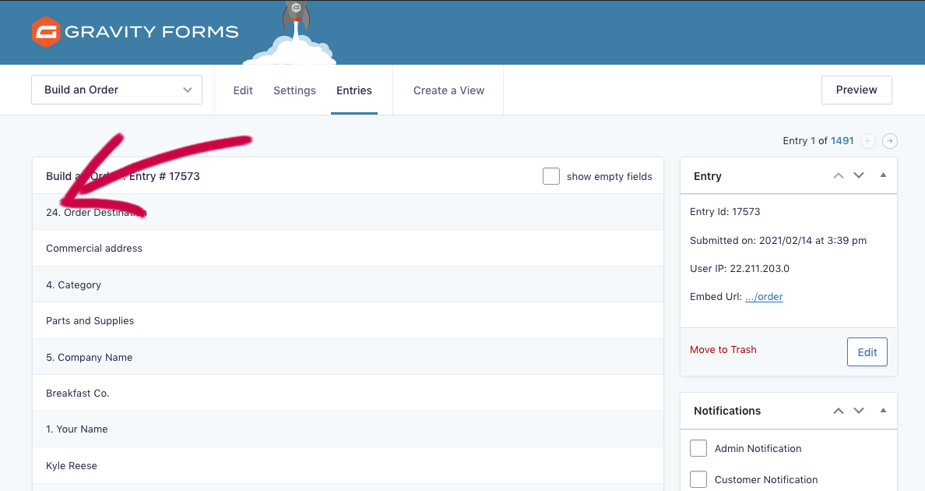Click the Gravity Forms logo
Screen dimensions: 925x491
coord(135,32)
